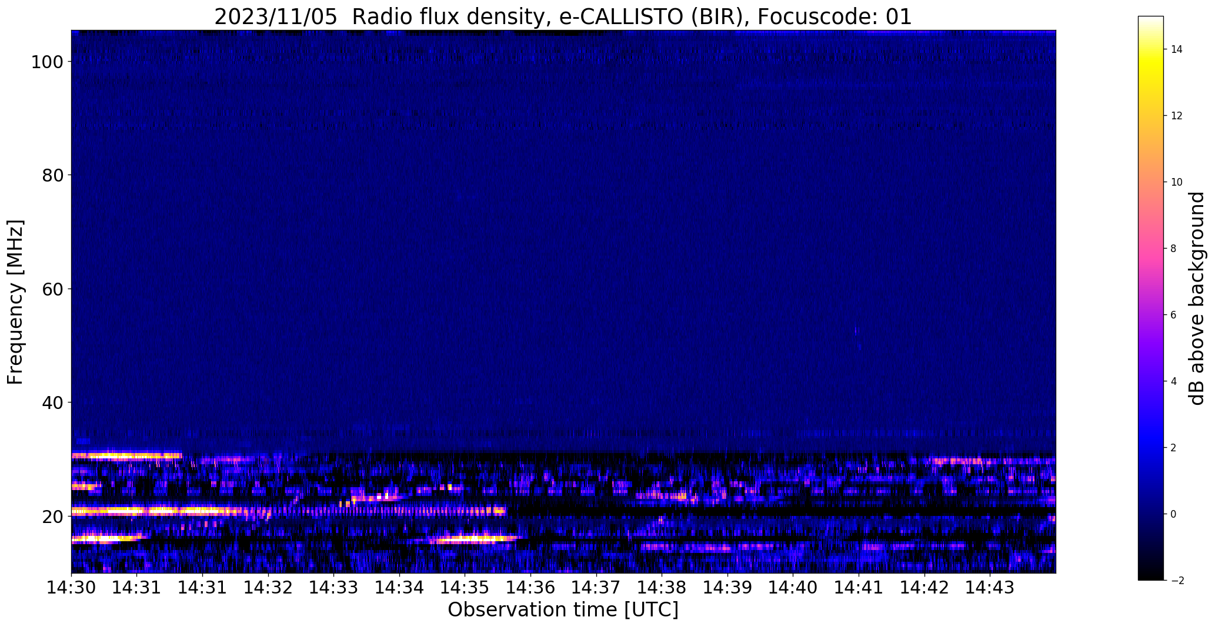Click the bright band near 31 MHz at plot start
The height and width of the screenshot is (627, 1215).
tap(126, 455)
